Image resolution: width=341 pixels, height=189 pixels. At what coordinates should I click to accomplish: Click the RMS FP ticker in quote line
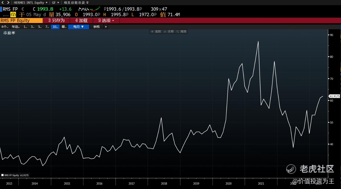point(10,9)
